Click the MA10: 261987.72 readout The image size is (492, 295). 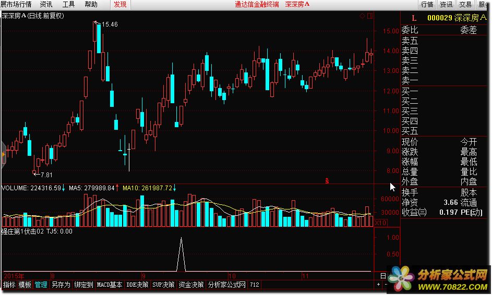147,188
